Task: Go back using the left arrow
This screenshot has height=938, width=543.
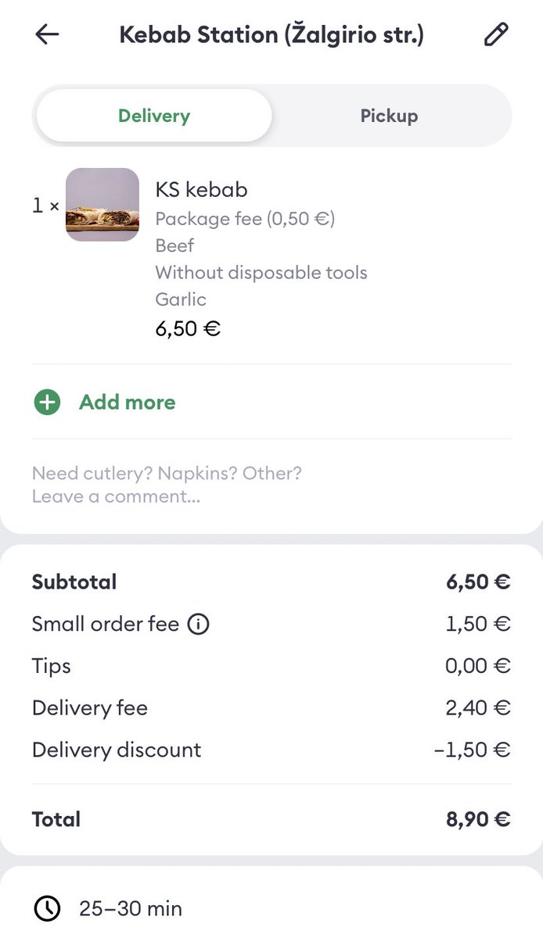Action: [x=48, y=35]
